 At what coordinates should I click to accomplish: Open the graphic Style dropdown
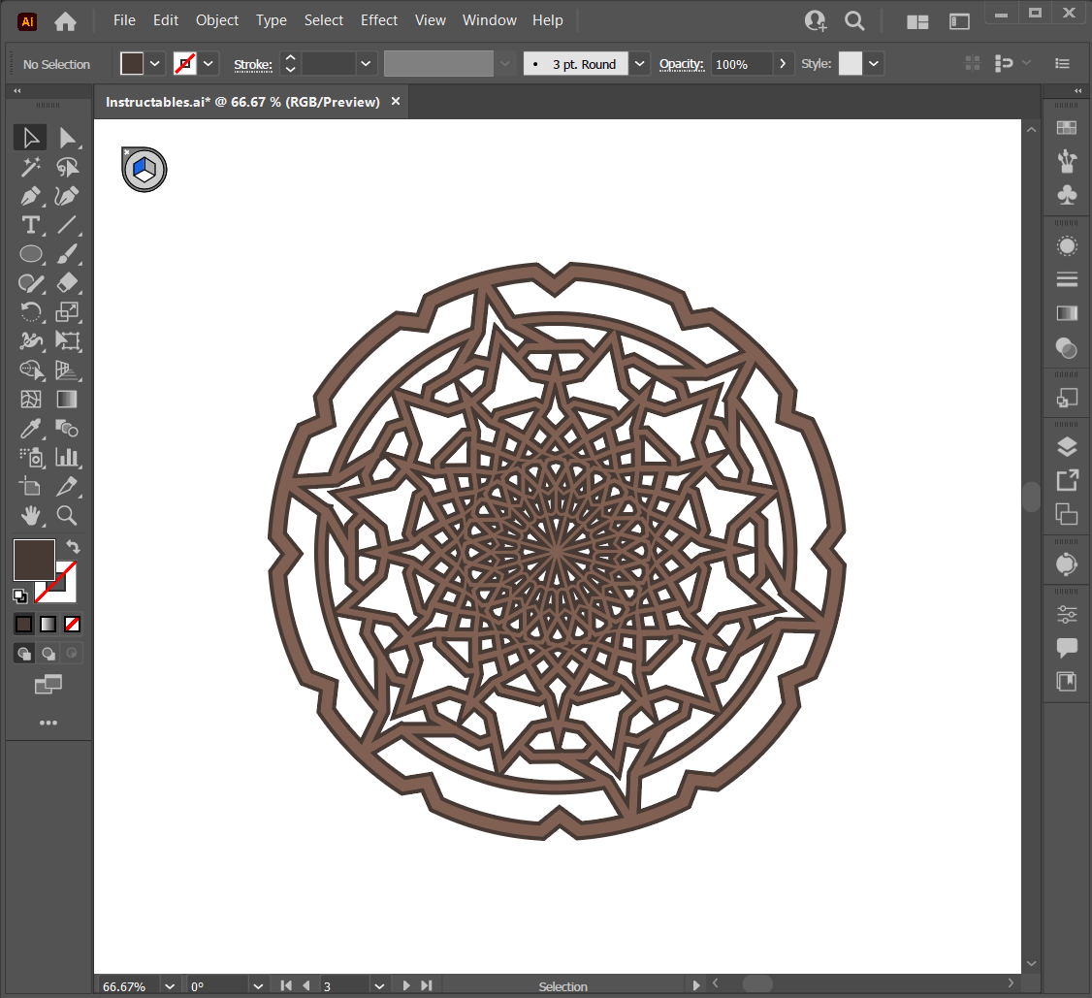pyautogui.click(x=875, y=64)
